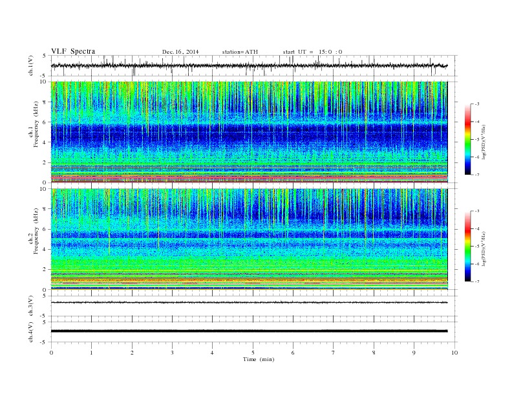
Task: Click the date text "Dec. 16, 2014"
Action: (180, 52)
